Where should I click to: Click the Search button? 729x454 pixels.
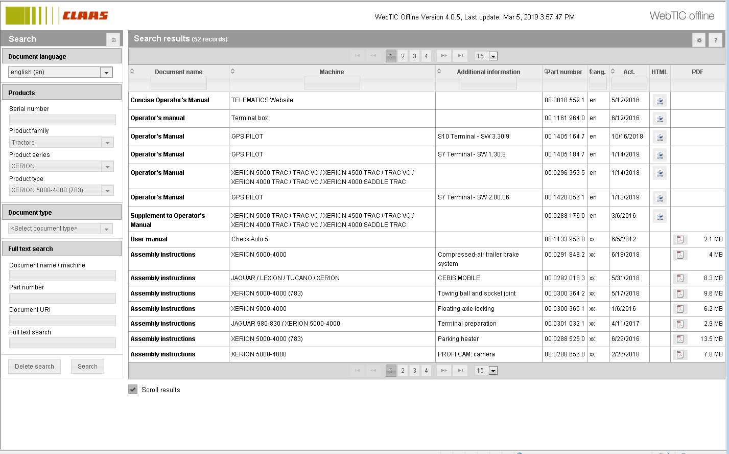pyautogui.click(x=87, y=367)
